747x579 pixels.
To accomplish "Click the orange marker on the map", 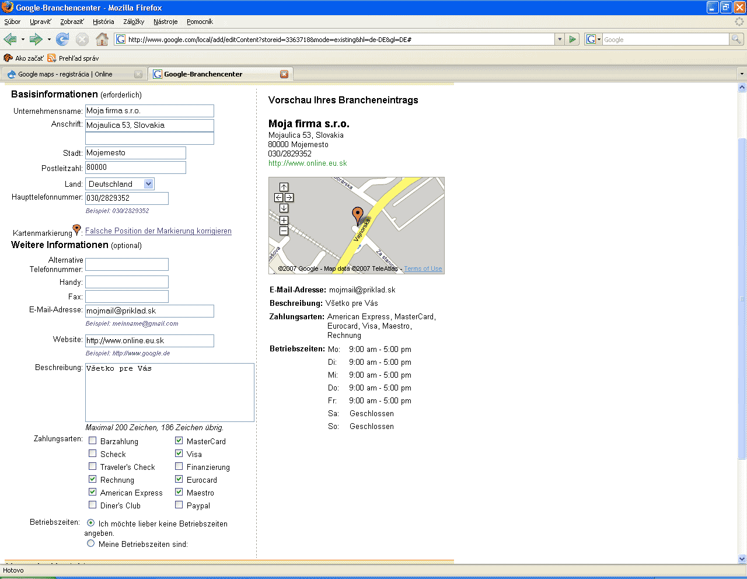I will click(358, 215).
